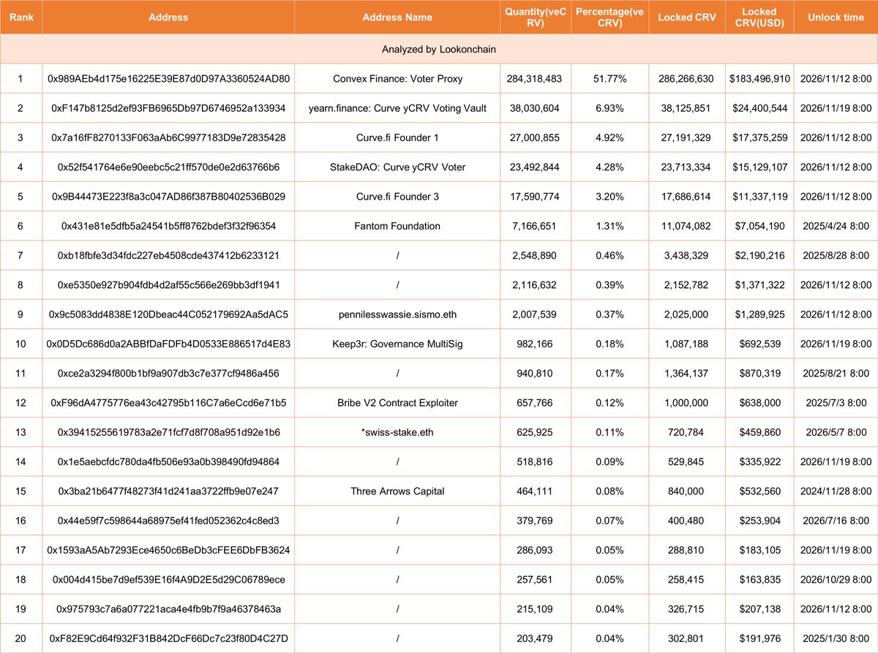Select the 4.28% percentage cell
Image resolution: width=878 pixels, height=653 pixels.
609,167
